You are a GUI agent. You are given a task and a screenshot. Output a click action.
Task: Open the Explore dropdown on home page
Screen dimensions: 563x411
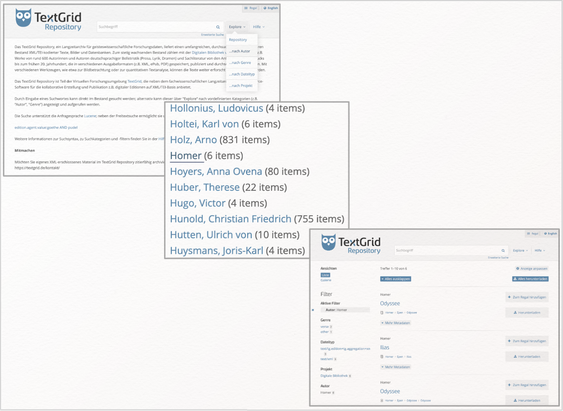tap(237, 27)
